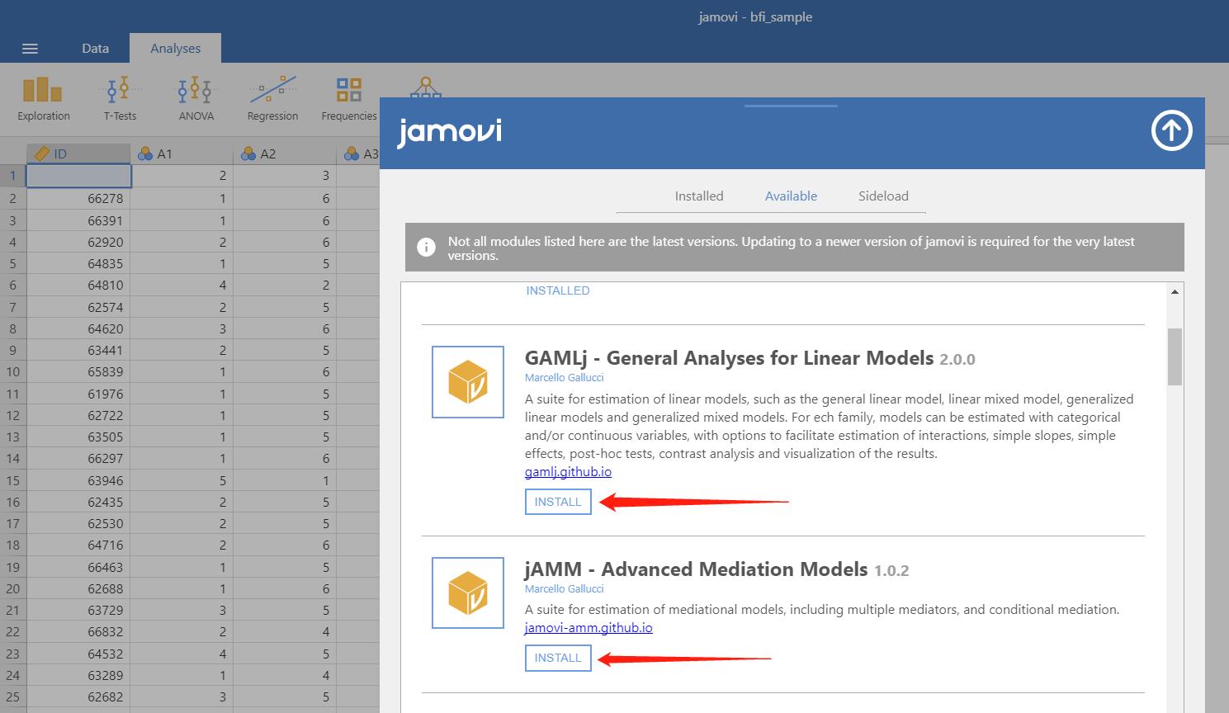The image size is (1229, 713).
Task: Open the Installed modules tab
Action: click(x=699, y=196)
